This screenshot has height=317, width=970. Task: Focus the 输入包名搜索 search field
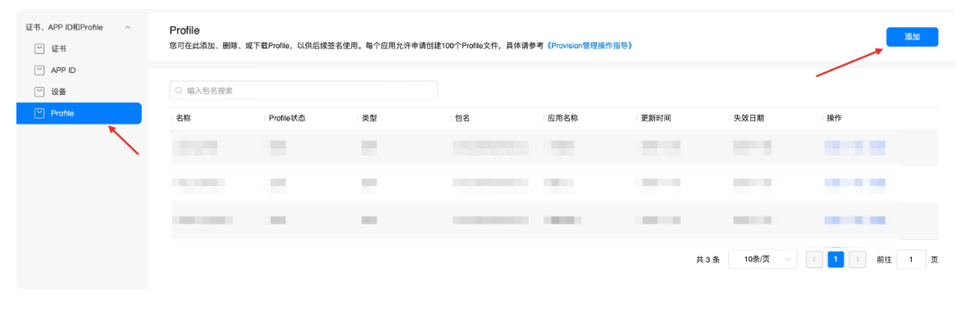[303, 90]
